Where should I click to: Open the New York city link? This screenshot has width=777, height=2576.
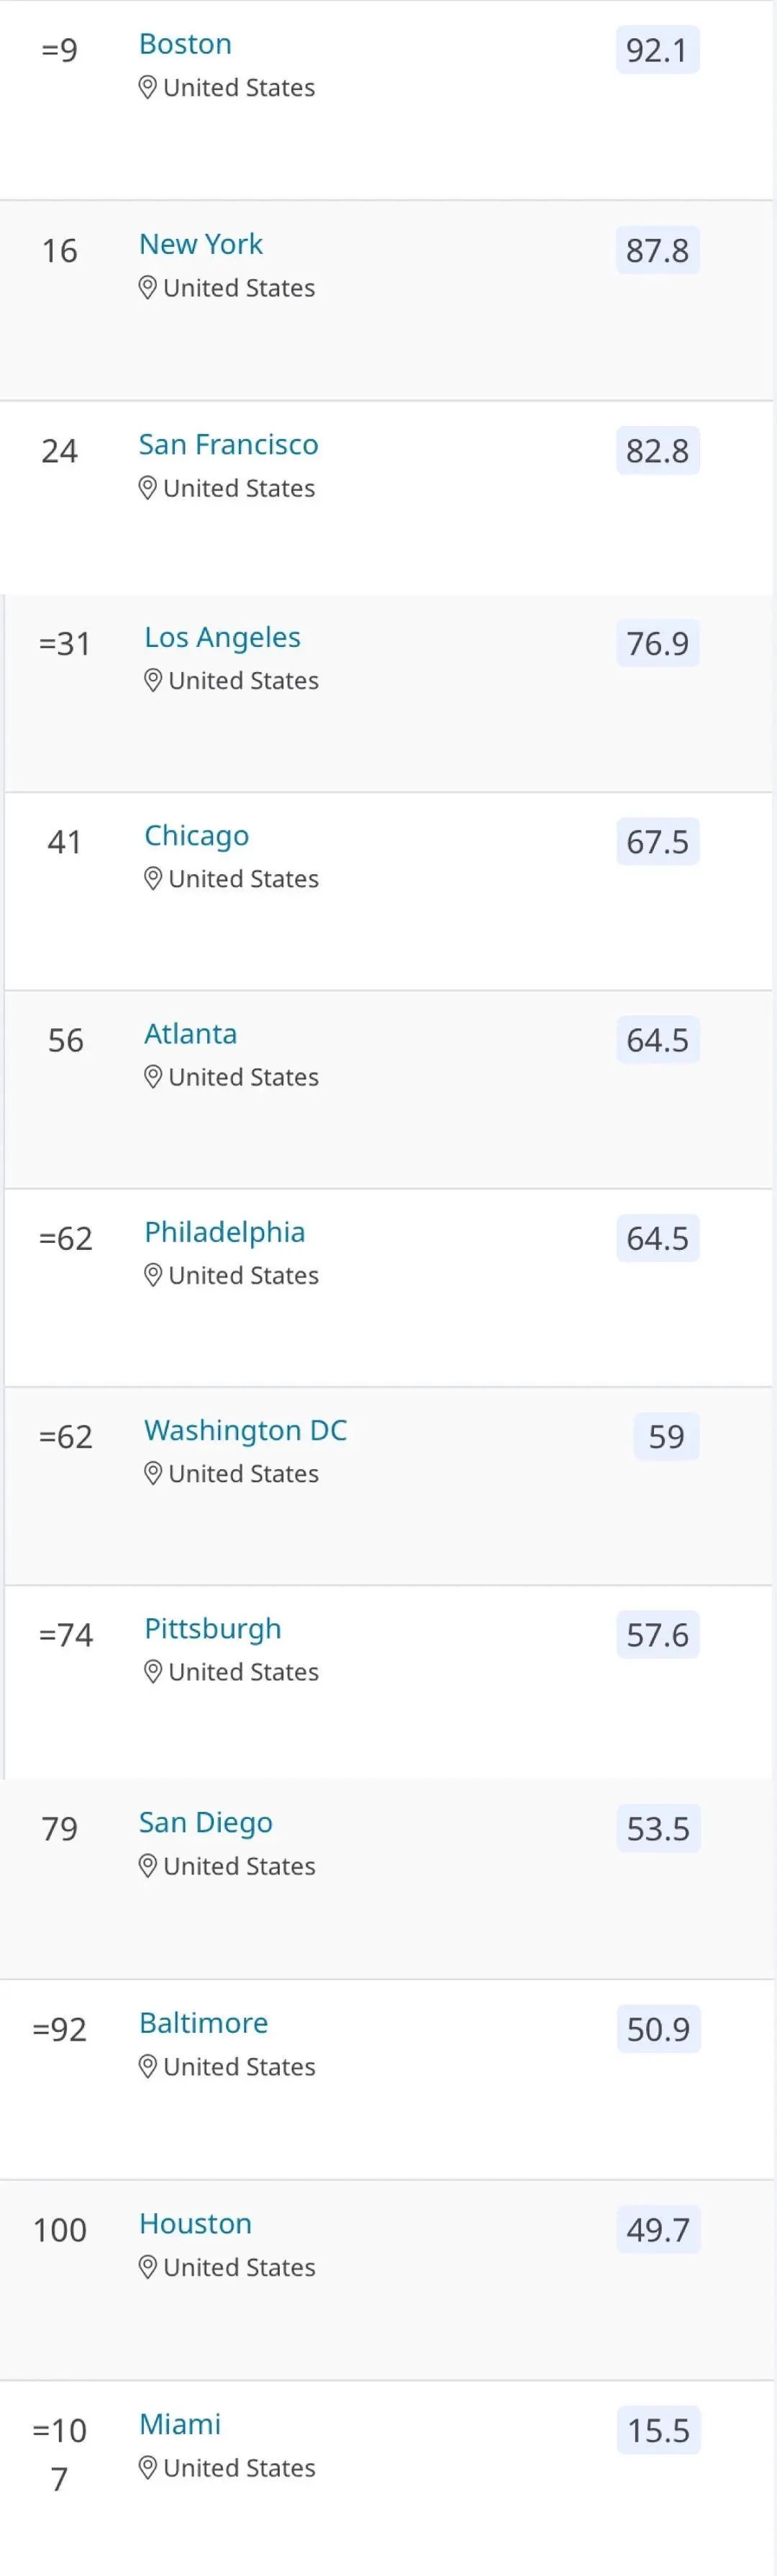tap(201, 244)
